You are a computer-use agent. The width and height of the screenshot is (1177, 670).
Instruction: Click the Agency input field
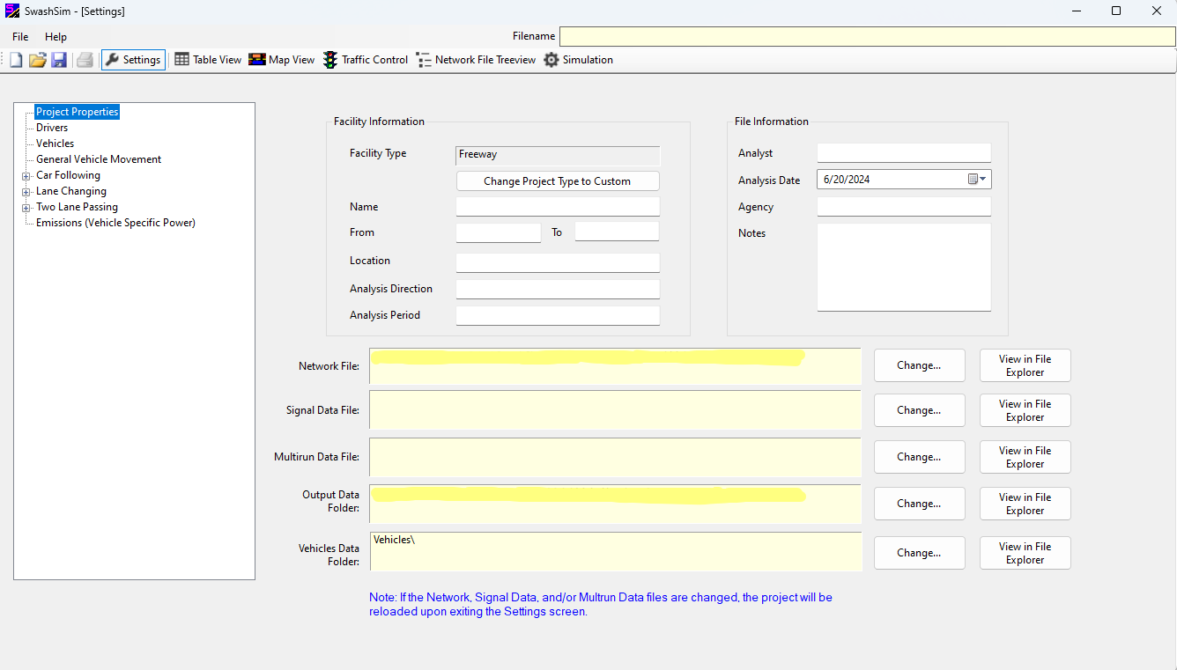(904, 207)
